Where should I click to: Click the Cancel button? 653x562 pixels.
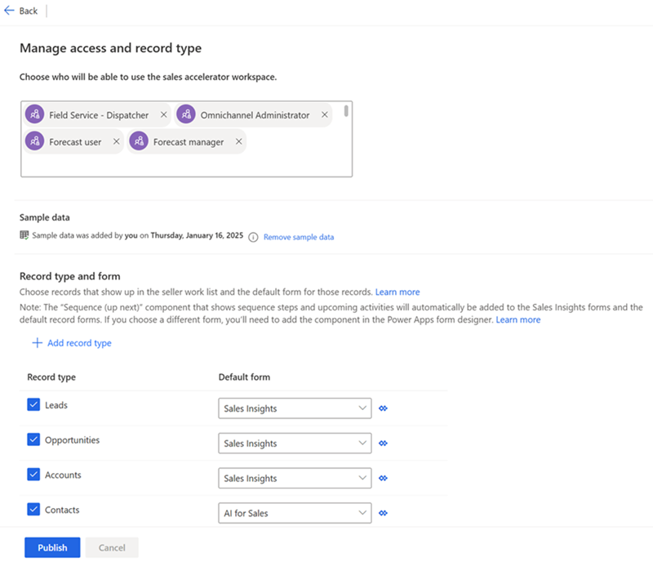pos(112,547)
